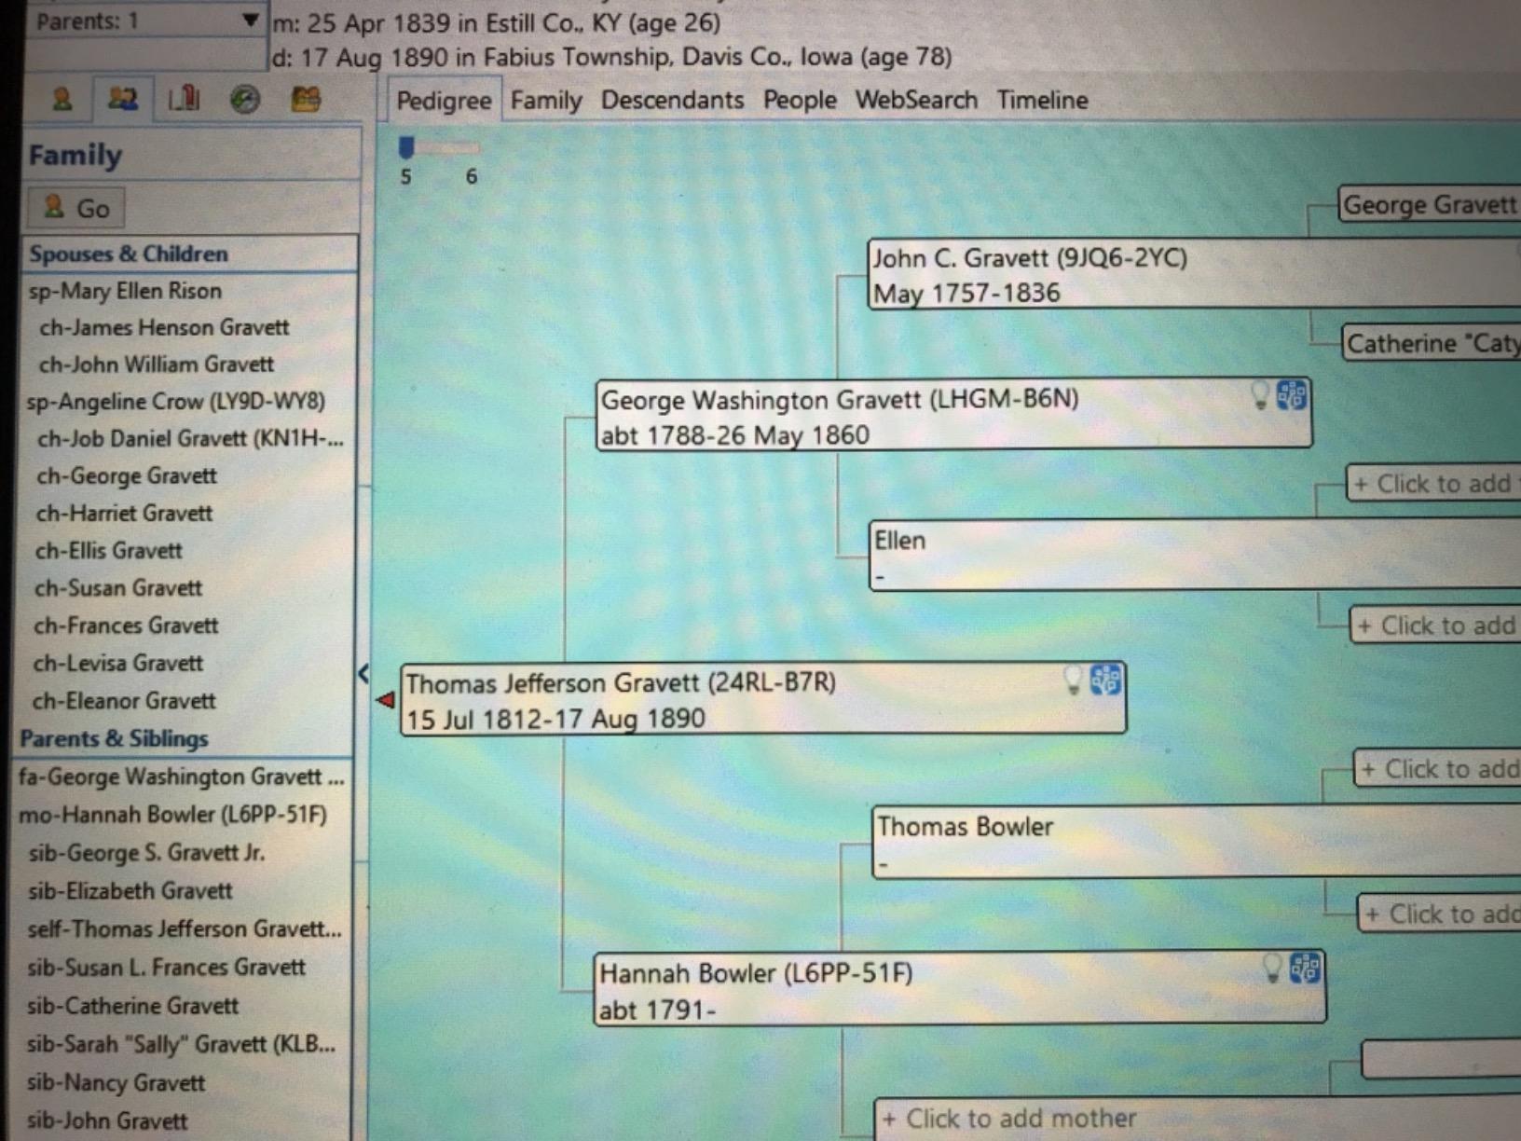Select ch-Job Daniel Gravett

click(189, 439)
